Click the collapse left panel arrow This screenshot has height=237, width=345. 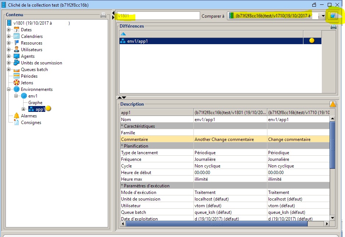[x=113, y=13]
